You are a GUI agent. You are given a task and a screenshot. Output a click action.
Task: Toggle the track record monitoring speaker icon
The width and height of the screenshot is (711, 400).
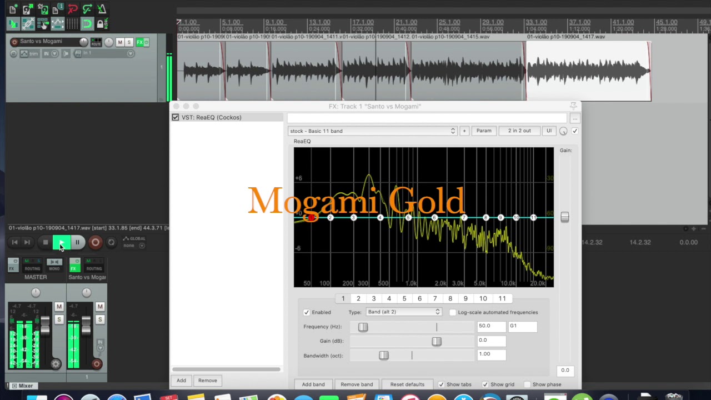66,53
